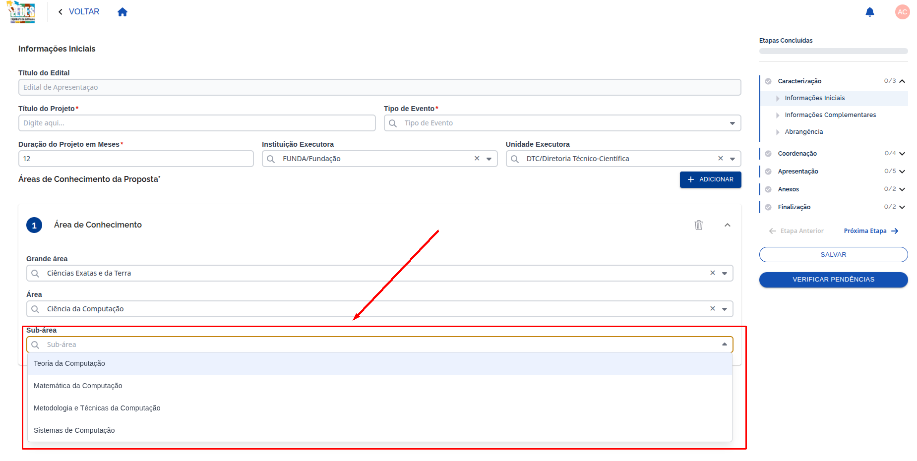This screenshot has width=917, height=461.
Task: Clear the Grande área selection
Action: point(713,273)
